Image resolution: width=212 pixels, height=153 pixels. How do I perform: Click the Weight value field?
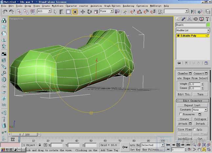click(194, 84)
